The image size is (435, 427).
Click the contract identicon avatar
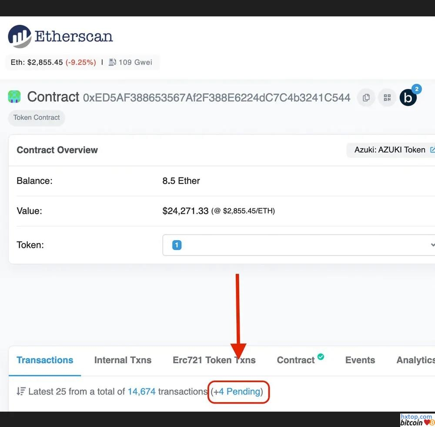point(14,97)
